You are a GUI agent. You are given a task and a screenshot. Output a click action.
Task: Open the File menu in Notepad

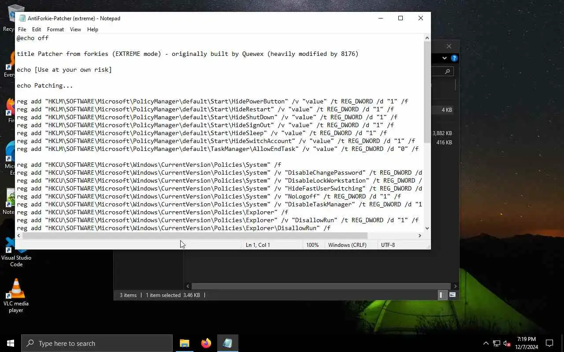click(x=22, y=29)
